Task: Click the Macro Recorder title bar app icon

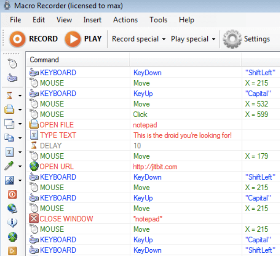Action: [x=7, y=6]
